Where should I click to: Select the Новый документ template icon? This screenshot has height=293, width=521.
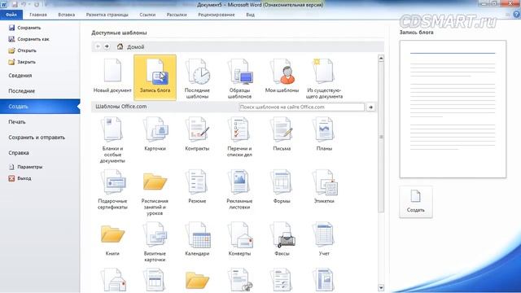(112, 71)
